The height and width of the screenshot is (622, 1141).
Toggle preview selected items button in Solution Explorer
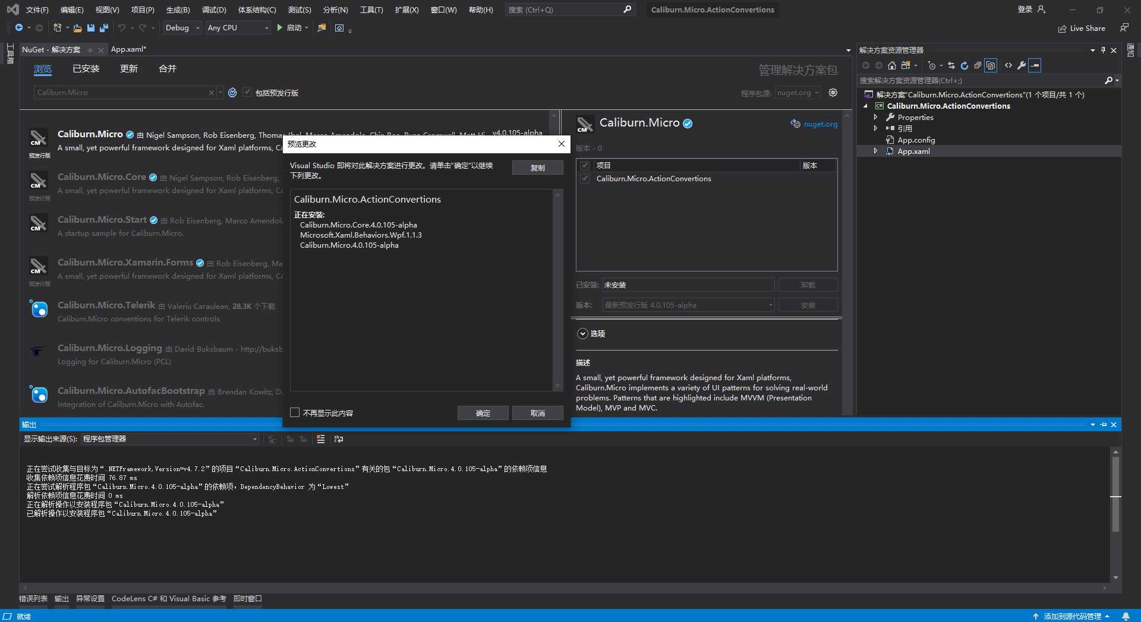[x=1035, y=65]
